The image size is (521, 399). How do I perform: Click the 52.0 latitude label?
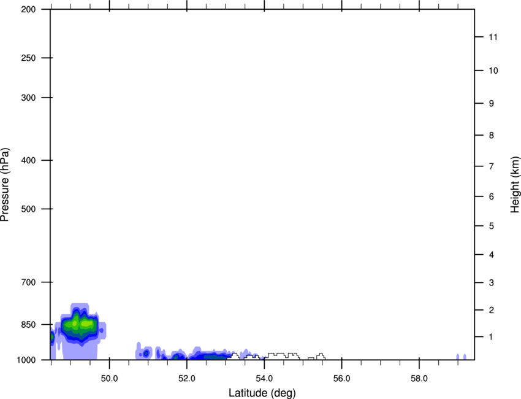pos(187,379)
